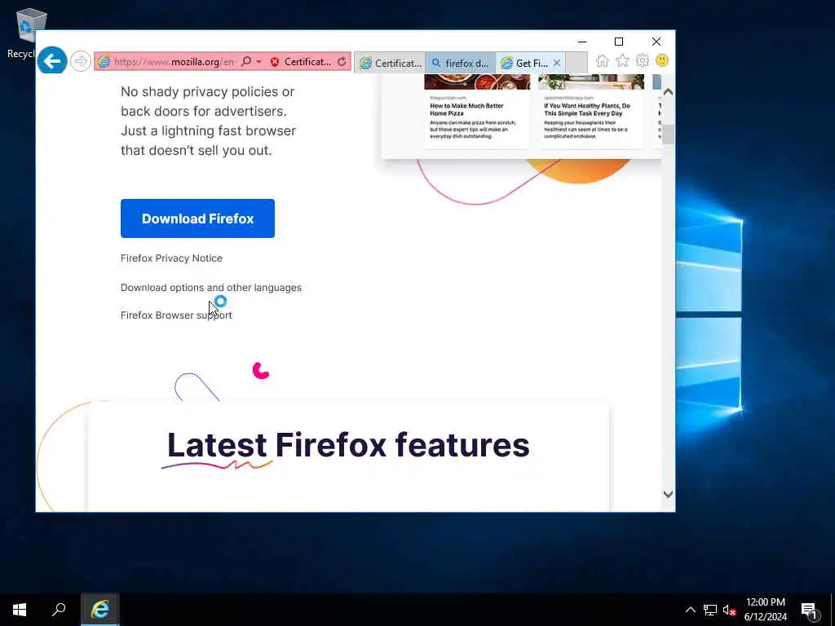The height and width of the screenshot is (626, 835).
Task: Open Download options and other languages link
Action: click(211, 288)
